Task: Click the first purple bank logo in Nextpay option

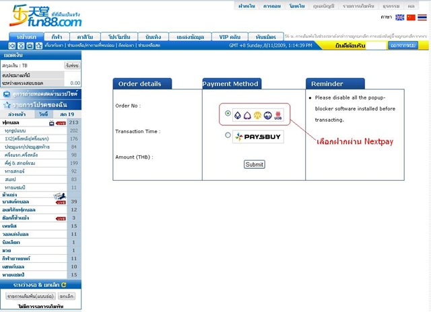Action: [x=238, y=115]
